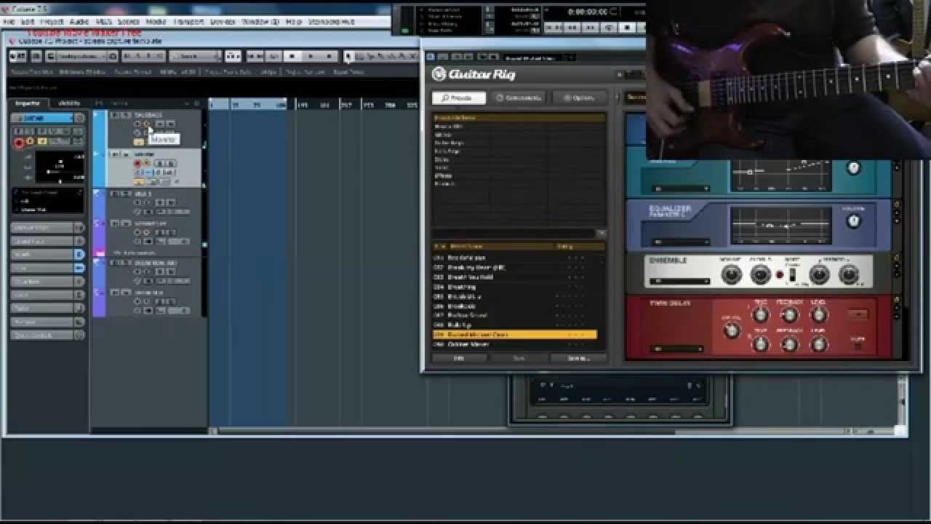Image resolution: width=931 pixels, height=524 pixels.
Task: Toggle Record Enable on the first track
Action: [x=137, y=124]
